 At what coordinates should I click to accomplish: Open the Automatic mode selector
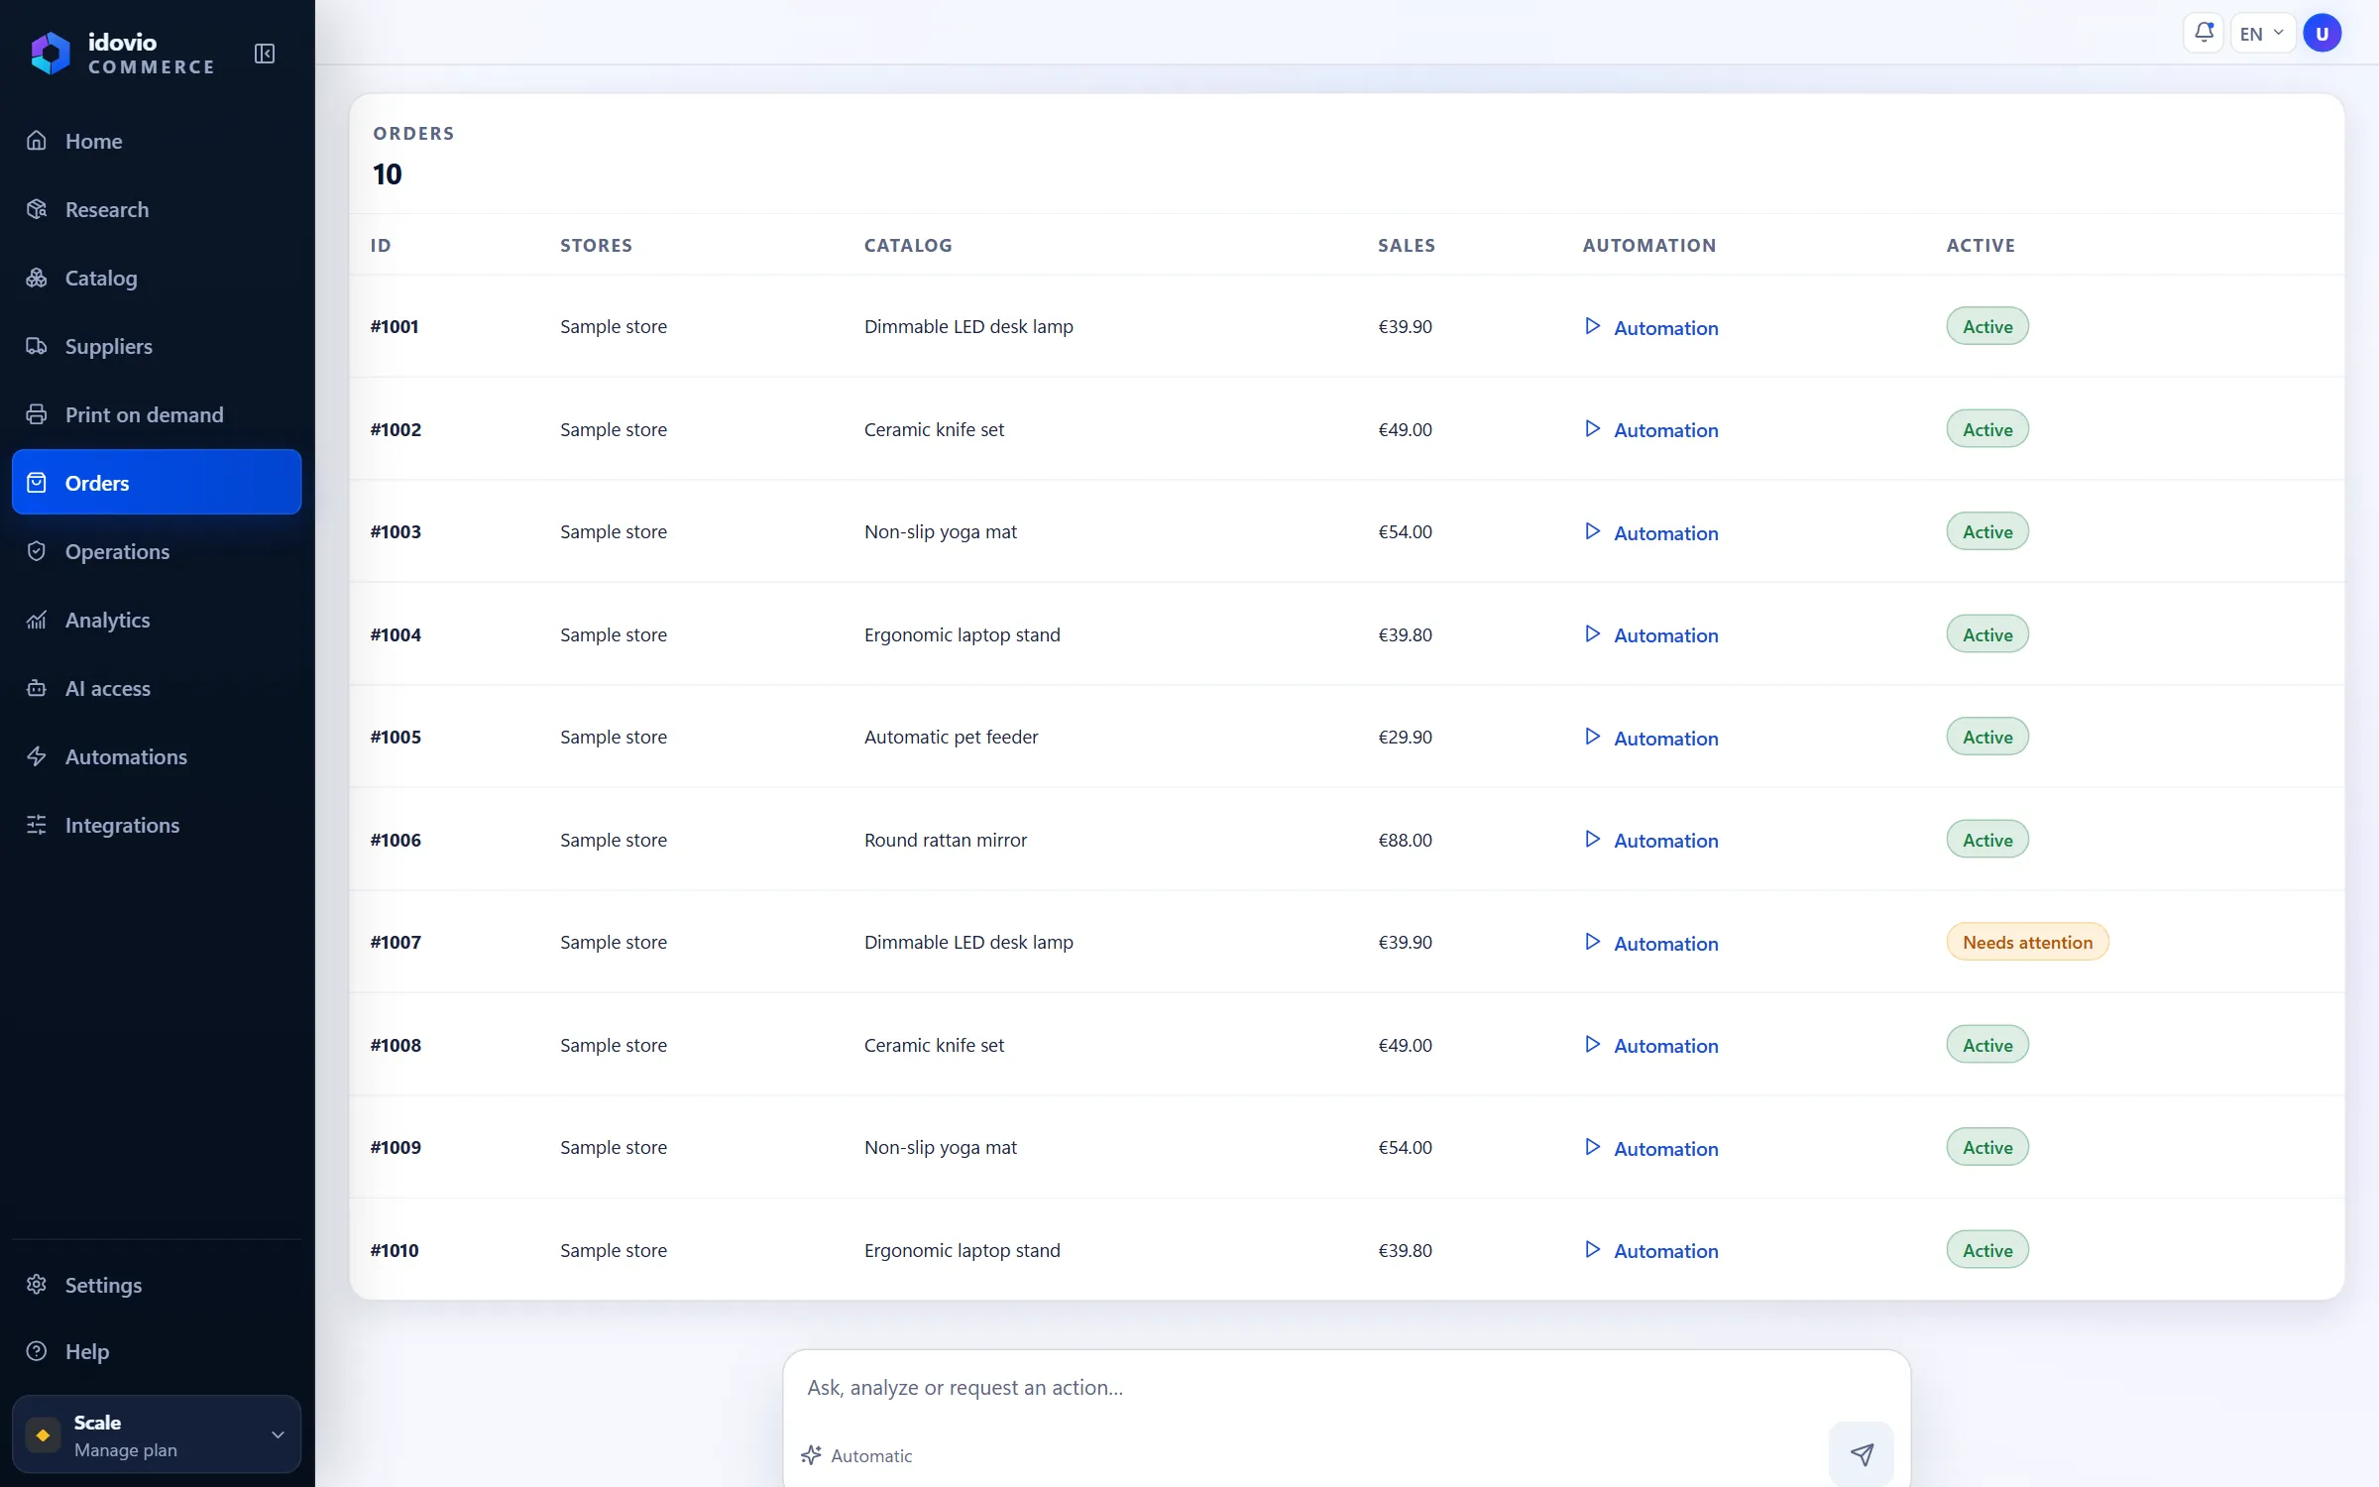[857, 1455]
